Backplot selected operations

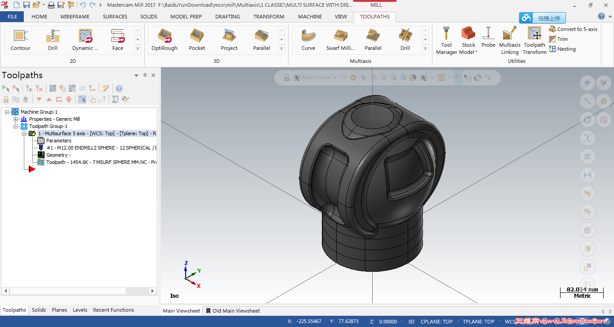[53, 88]
